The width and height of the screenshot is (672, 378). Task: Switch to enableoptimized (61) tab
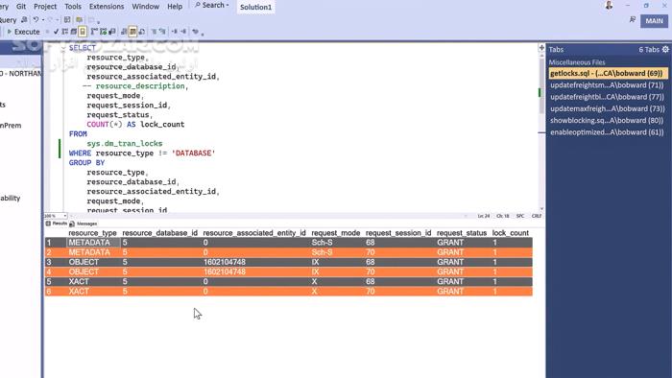point(607,132)
